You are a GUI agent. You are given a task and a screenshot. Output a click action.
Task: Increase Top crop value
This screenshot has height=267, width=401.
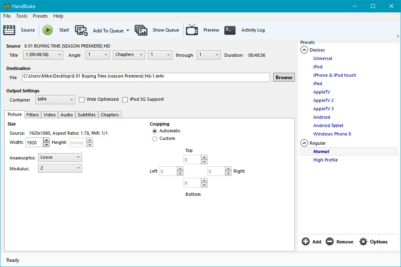click(x=204, y=157)
